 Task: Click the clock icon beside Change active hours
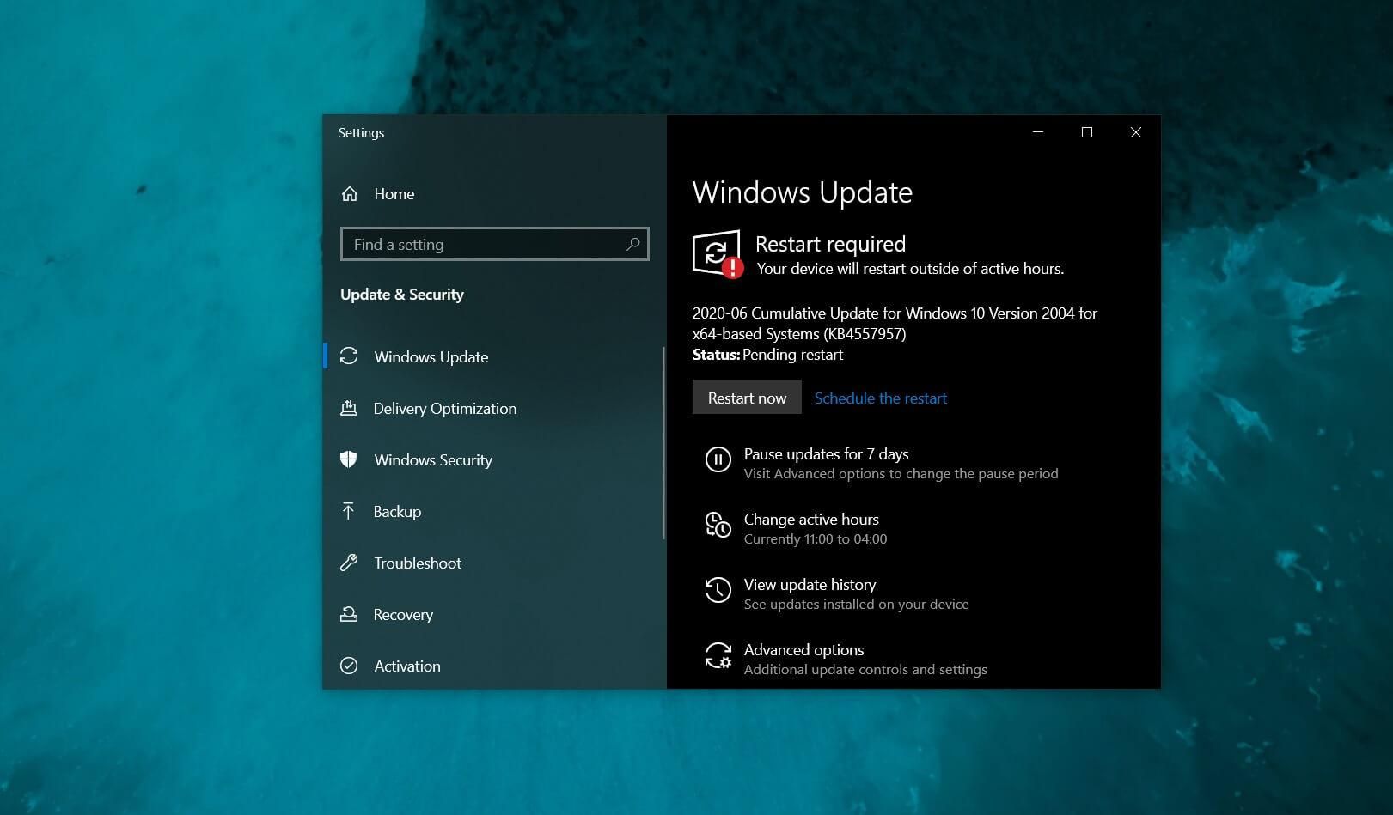pos(718,525)
